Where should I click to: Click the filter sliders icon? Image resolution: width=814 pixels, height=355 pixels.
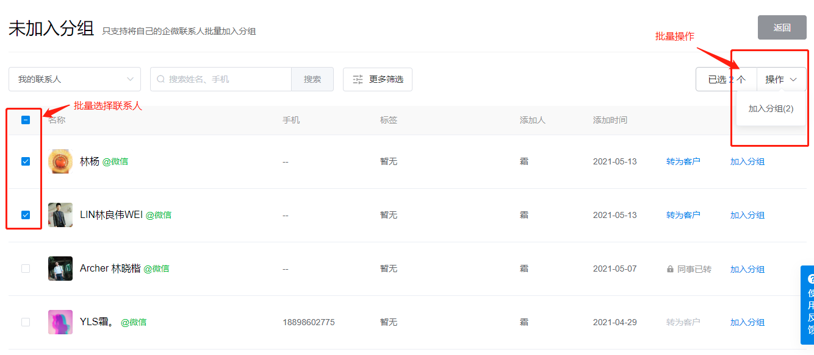[358, 79]
